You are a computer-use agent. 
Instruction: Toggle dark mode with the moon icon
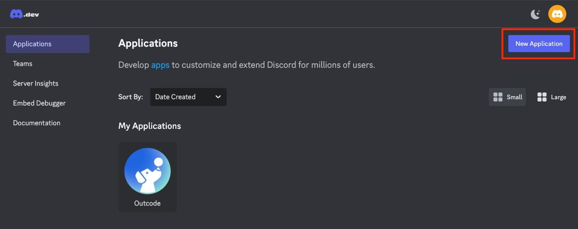[535, 14]
